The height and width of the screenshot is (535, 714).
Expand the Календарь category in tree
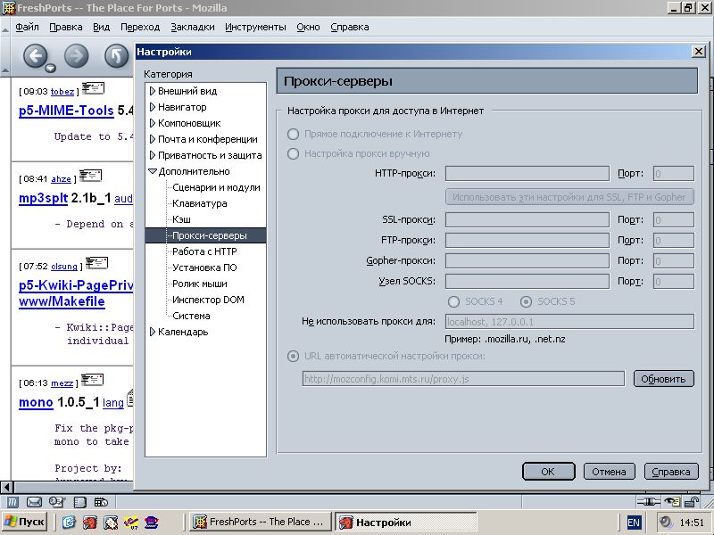pyautogui.click(x=153, y=332)
